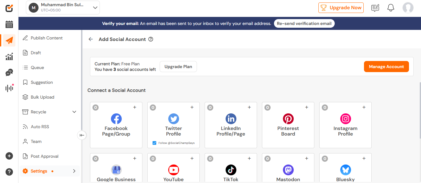Click the Upgrade Now button

[x=341, y=8]
